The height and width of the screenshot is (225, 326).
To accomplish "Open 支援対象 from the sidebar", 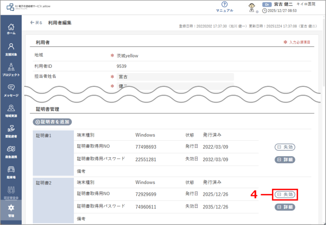I will pos(11,49).
